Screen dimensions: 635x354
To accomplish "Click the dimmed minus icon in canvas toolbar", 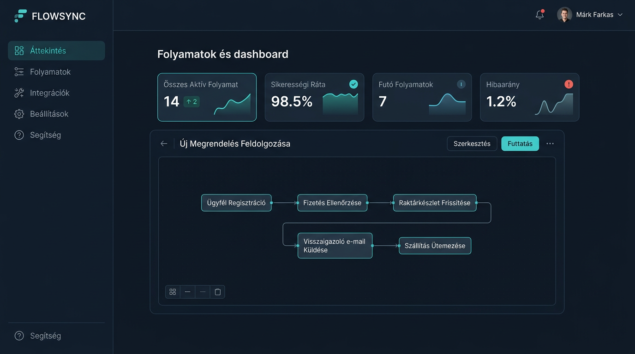I will (x=203, y=292).
